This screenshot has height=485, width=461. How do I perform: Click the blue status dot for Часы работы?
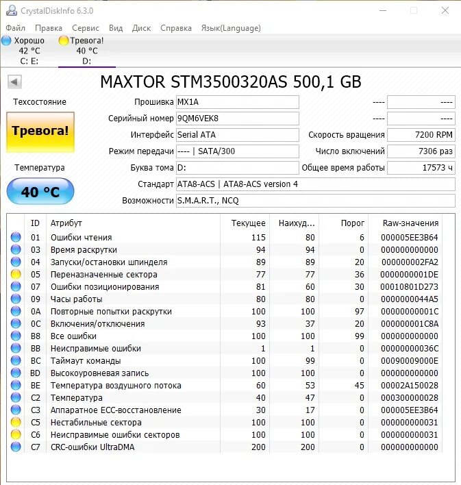[16, 299]
